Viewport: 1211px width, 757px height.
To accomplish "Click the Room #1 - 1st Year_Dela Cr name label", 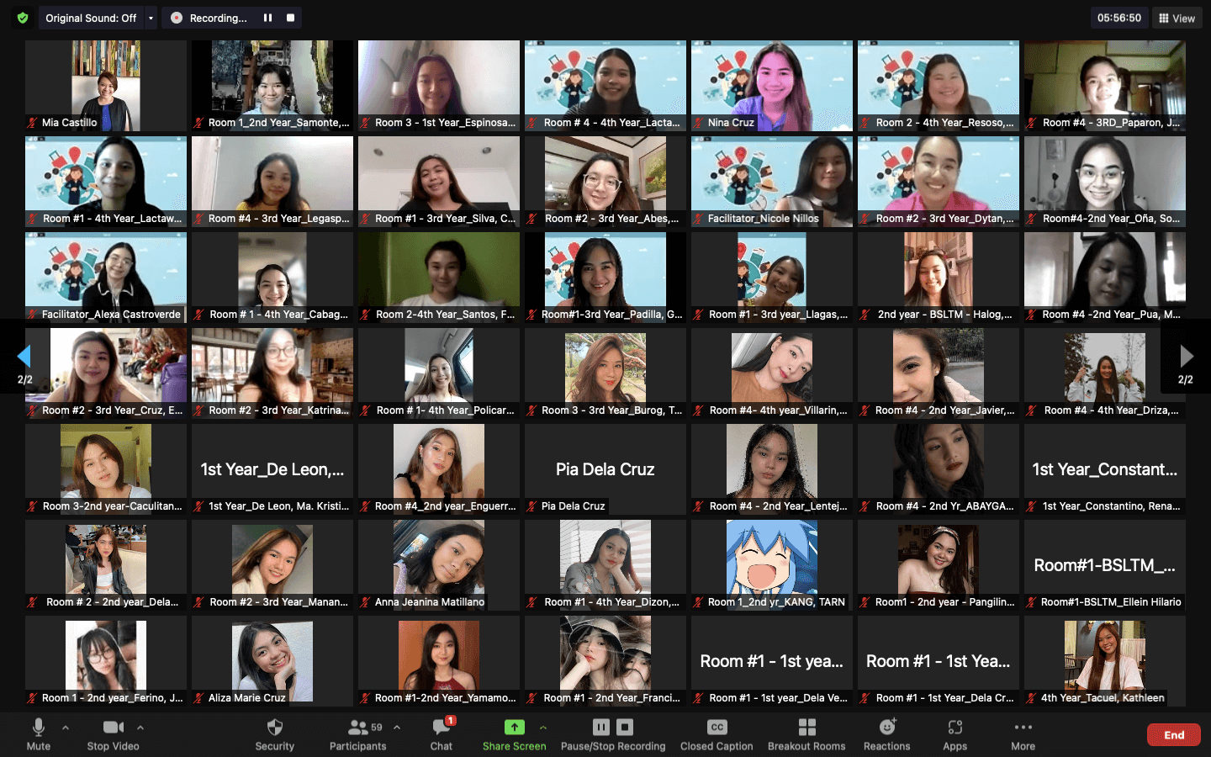I will 944,698.
